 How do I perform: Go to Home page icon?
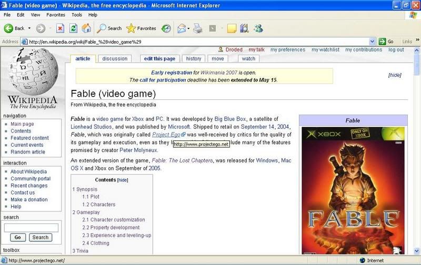tap(86, 28)
